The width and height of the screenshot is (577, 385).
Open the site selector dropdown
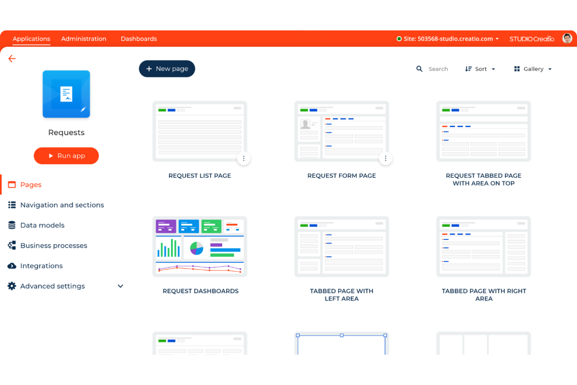[x=497, y=39]
